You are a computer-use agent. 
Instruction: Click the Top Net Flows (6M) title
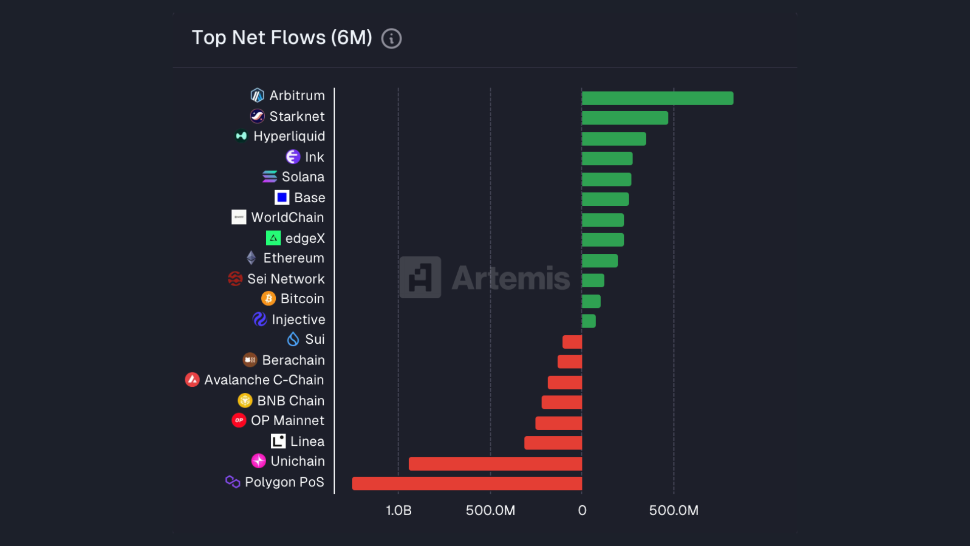(282, 38)
